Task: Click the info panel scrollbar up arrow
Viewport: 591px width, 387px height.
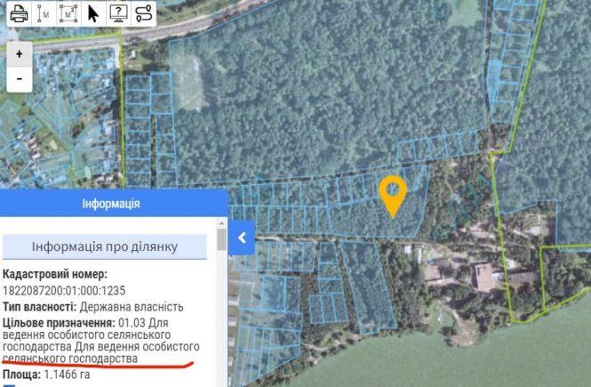Action: (x=221, y=223)
